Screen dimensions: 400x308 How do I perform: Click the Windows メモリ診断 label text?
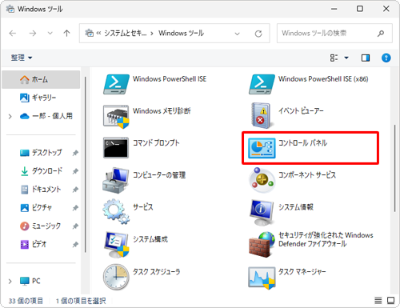click(162, 111)
